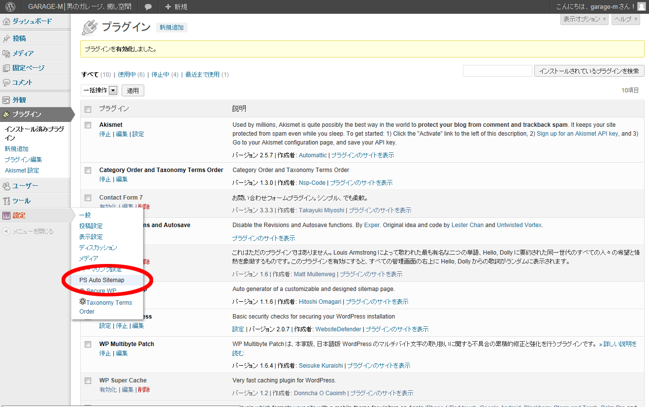Click the user avatar in the top-right corner

click(641, 6)
